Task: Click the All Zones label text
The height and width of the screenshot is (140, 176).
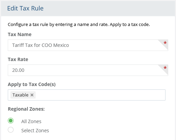Action: tap(31, 121)
